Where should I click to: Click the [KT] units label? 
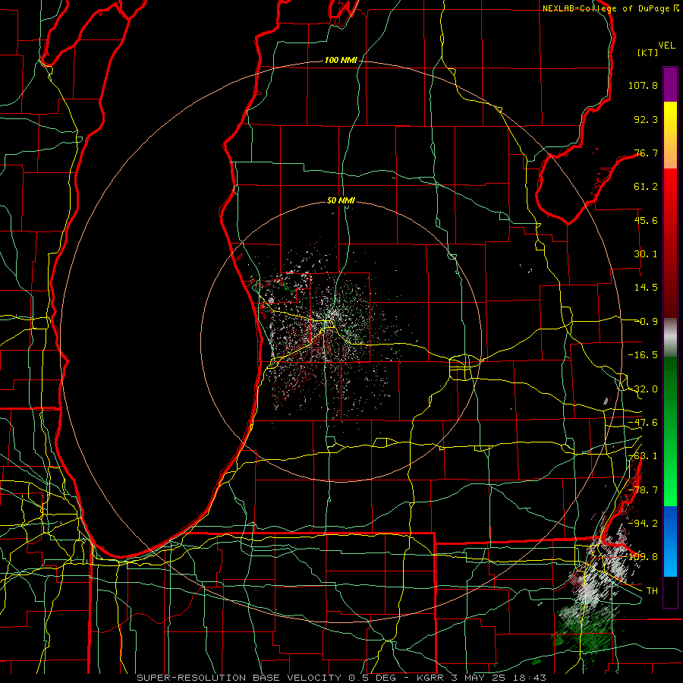(647, 52)
